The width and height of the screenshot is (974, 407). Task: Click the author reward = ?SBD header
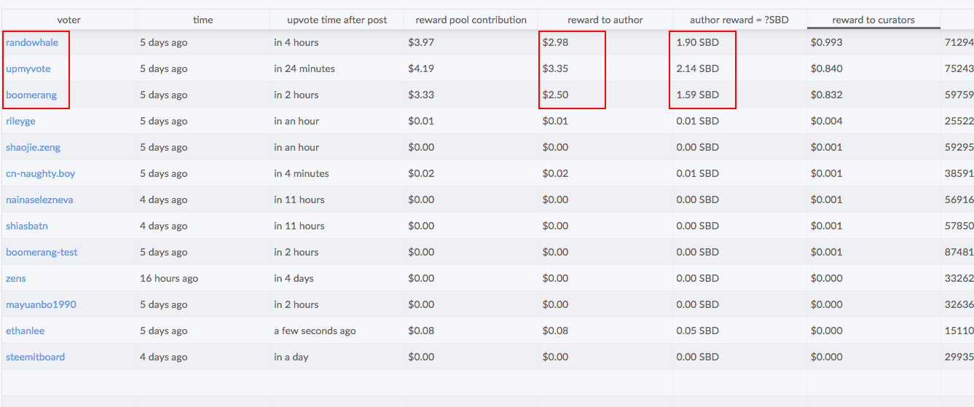[x=739, y=20]
